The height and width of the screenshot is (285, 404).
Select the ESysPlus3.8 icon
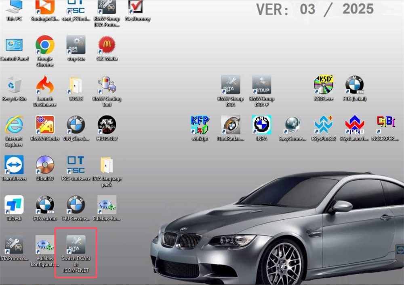coord(324,125)
